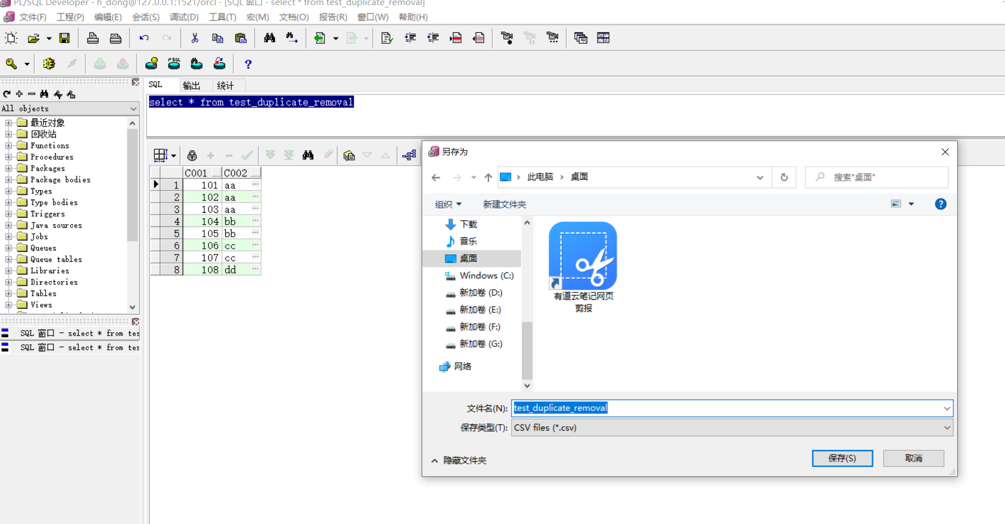
Task: Post changes with the green checkmark icon
Action: [x=248, y=155]
